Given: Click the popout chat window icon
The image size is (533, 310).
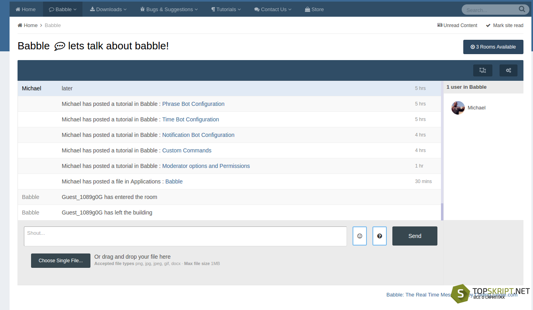Looking at the screenshot, I should (x=483, y=70).
